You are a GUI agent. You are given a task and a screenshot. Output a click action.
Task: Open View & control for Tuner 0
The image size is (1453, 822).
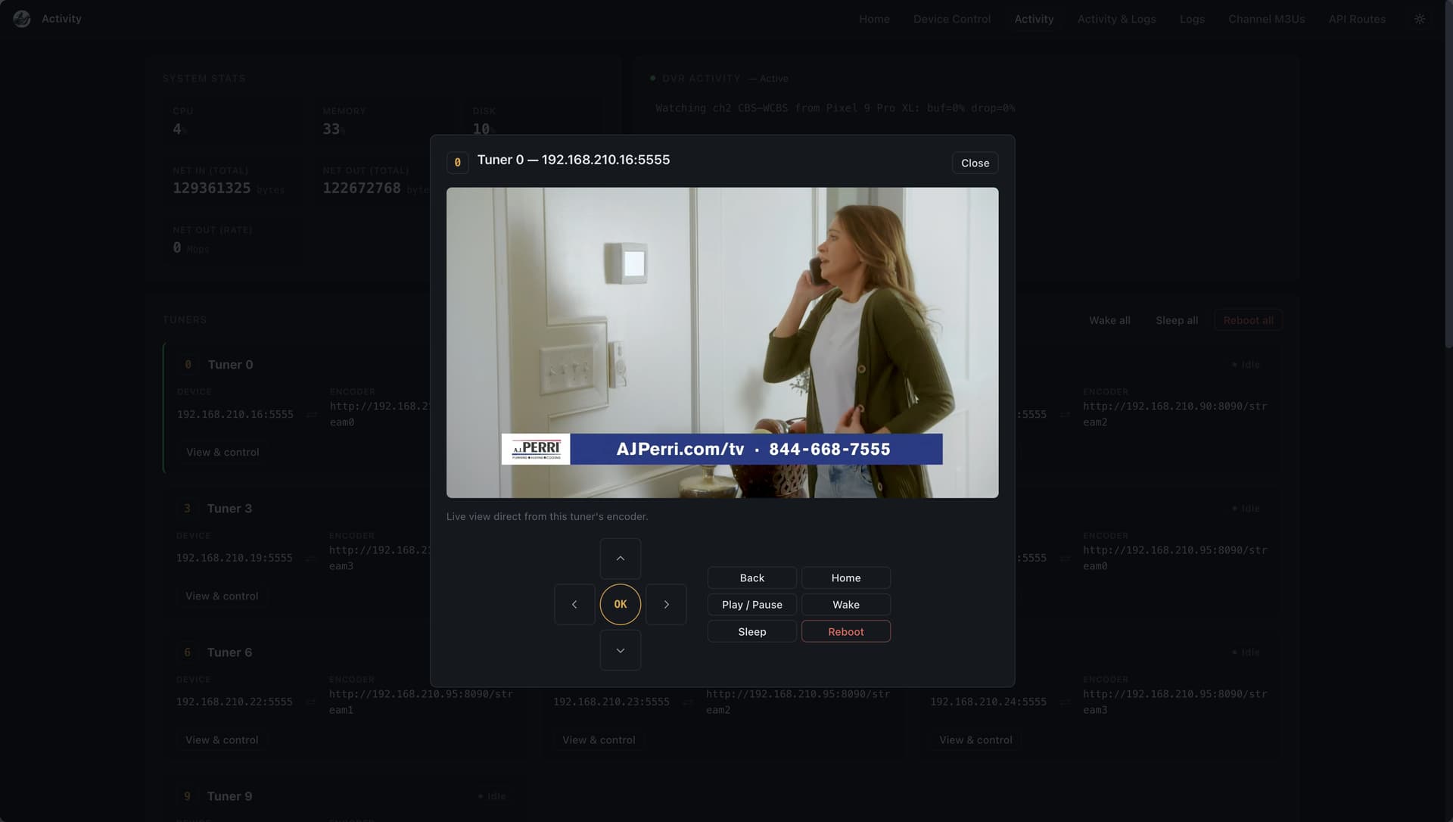click(222, 452)
